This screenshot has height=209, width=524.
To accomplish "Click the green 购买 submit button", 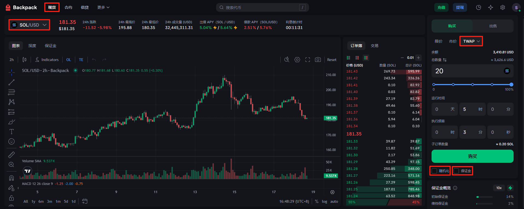I will click(472, 156).
